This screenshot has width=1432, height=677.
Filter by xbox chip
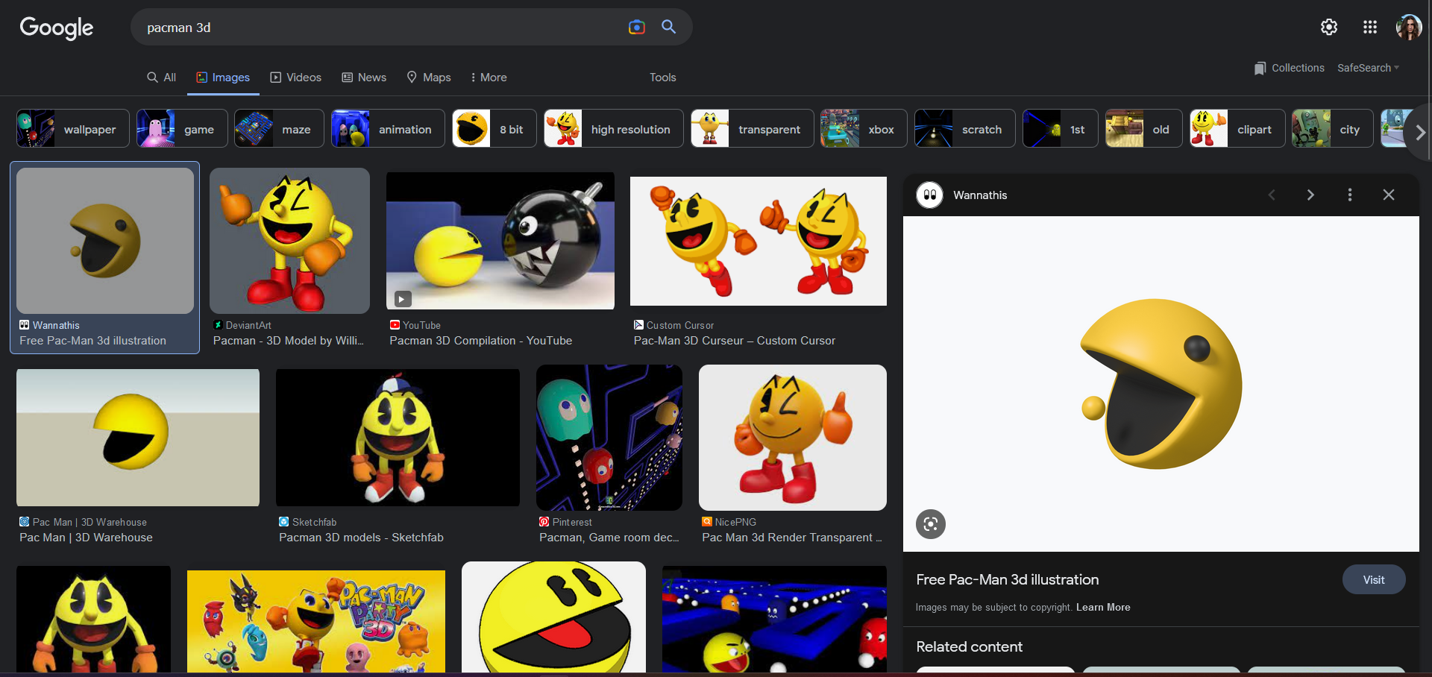pos(864,128)
